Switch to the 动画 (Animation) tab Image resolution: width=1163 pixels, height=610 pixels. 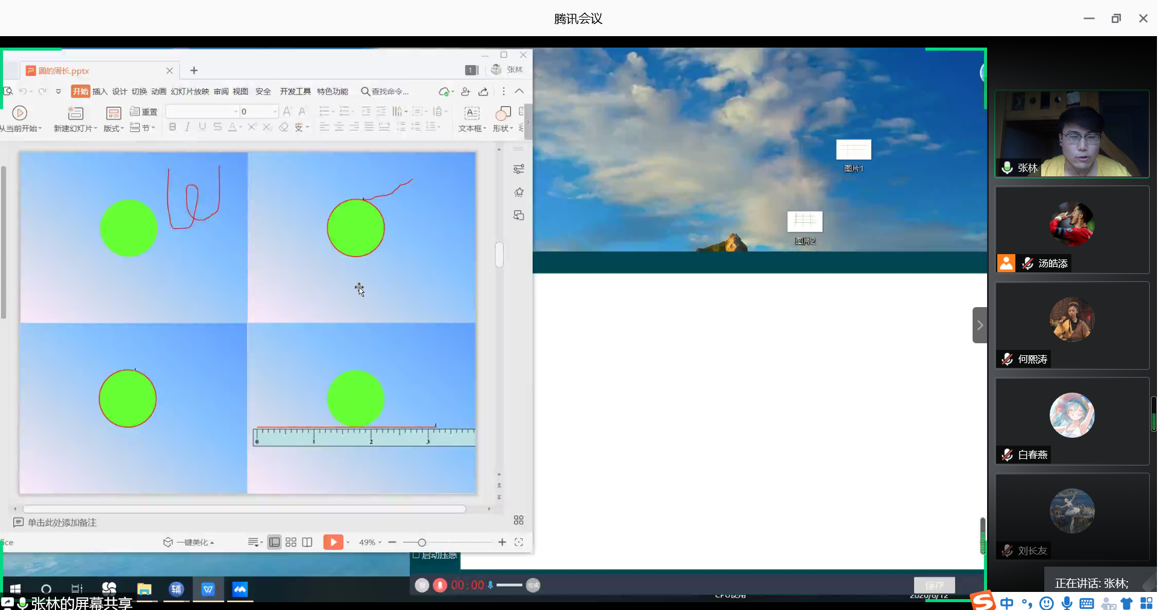pyautogui.click(x=158, y=92)
